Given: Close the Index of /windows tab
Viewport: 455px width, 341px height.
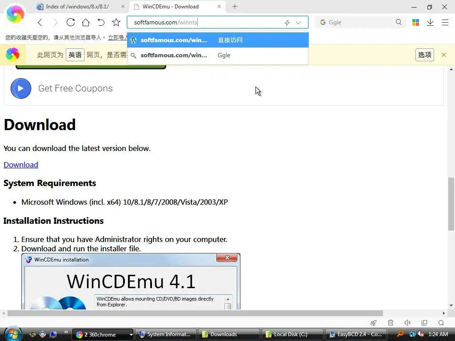Looking at the screenshot, I should [123, 6].
